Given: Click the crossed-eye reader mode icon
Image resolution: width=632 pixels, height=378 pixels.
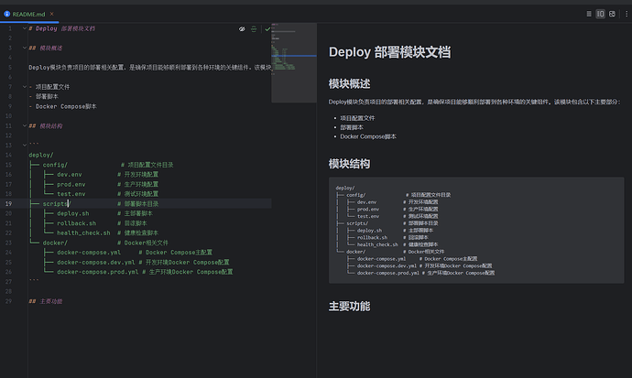Looking at the screenshot, I should pos(242,29).
